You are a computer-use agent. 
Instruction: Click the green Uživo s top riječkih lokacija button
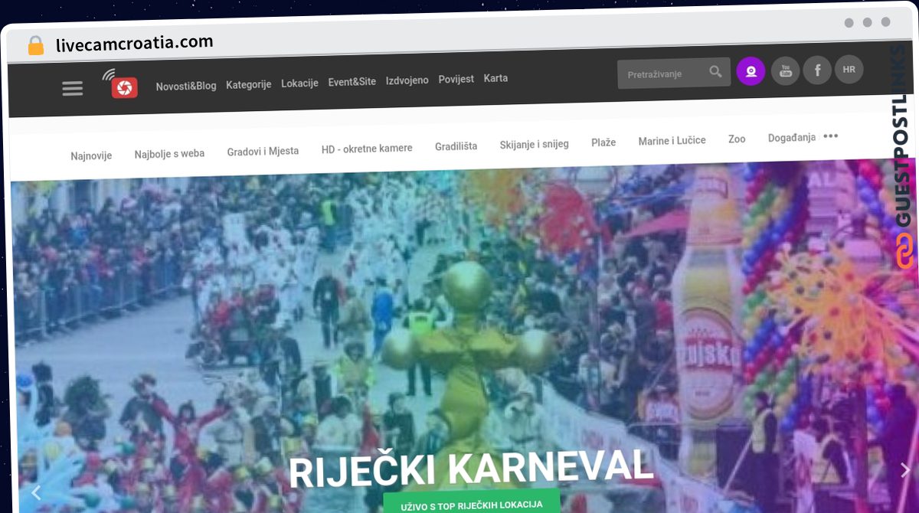coord(472,505)
